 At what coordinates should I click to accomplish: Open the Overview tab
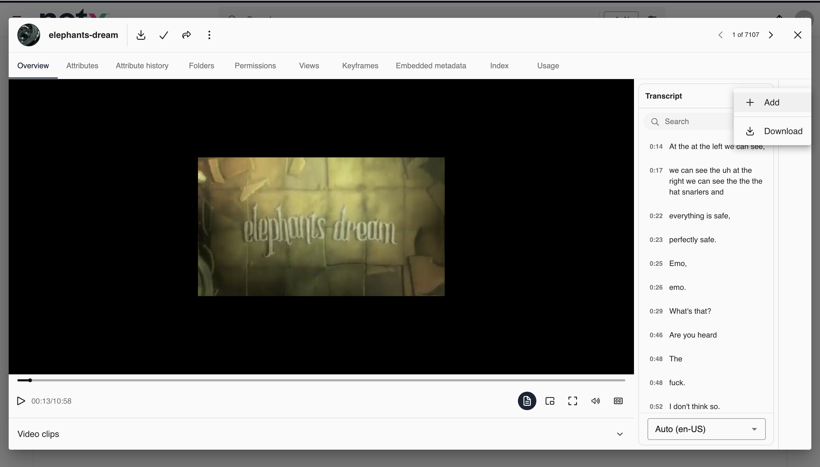[33, 66]
